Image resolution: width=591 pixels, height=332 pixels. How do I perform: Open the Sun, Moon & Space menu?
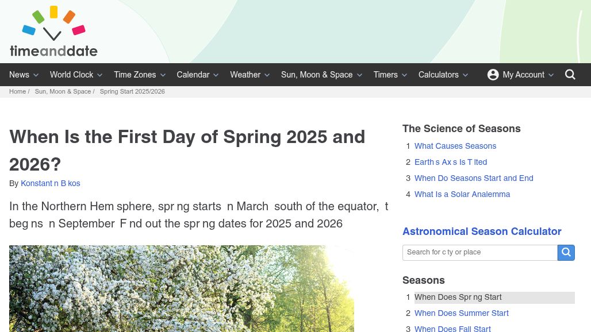point(317,75)
